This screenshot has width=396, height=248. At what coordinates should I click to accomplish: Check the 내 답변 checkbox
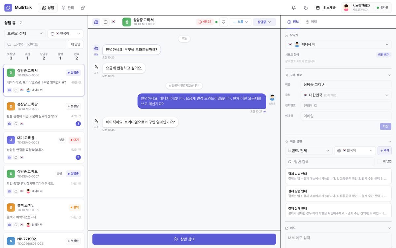(x=379, y=161)
